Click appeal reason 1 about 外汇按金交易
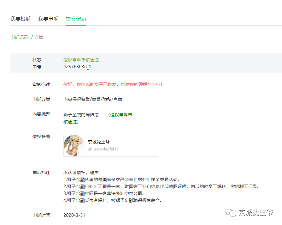The height and width of the screenshot is (225, 282). [x=121, y=179]
